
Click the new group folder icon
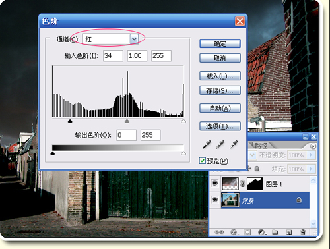pos(275,232)
